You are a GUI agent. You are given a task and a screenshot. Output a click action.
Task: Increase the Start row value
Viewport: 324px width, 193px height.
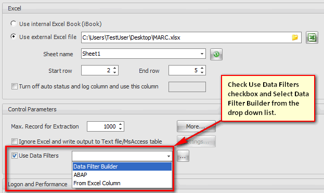pos(115,68)
